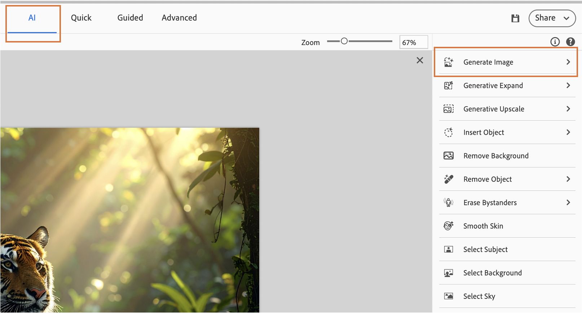Switch to the Quick tab
The width and height of the screenshot is (582, 314).
[x=81, y=18]
